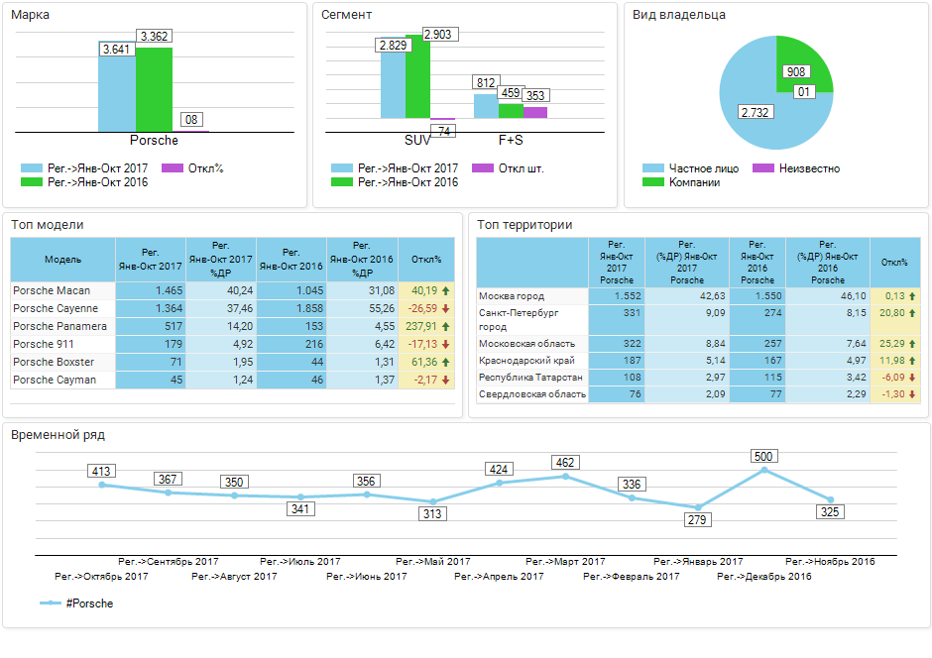Click the green up arrow in Porsche Macan row

(x=446, y=291)
